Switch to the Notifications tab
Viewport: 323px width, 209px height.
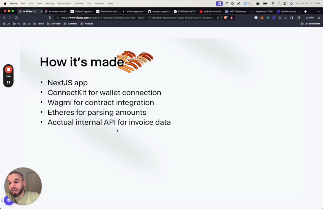(x=288, y=12)
